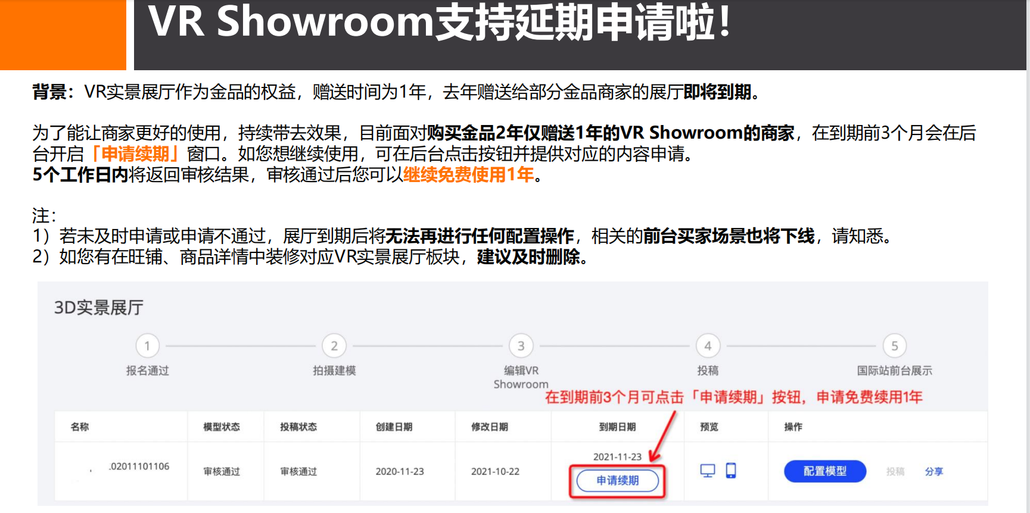
Task: Click the greyed 投稿 link in operations
Action: point(895,471)
